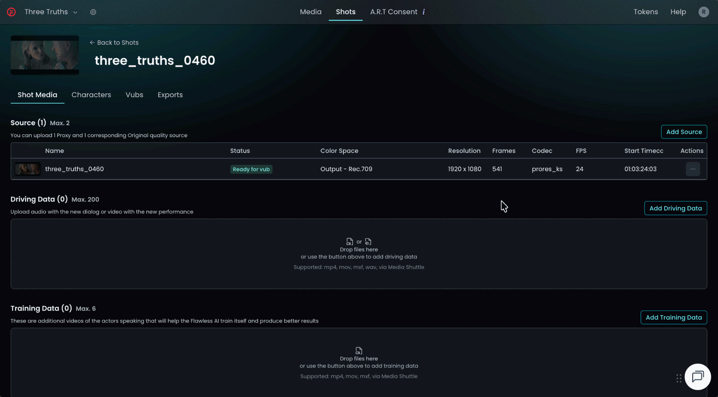Click the video file icon in Driving Data
This screenshot has width=718, height=397.
(350, 241)
